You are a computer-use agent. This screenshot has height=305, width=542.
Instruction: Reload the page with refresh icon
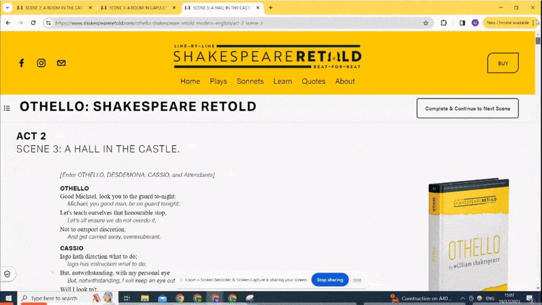pyautogui.click(x=33, y=23)
